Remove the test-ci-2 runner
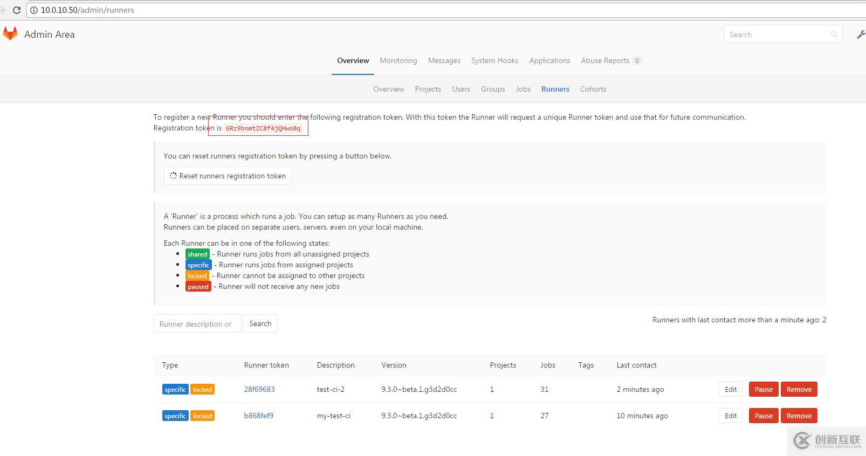 (799, 389)
